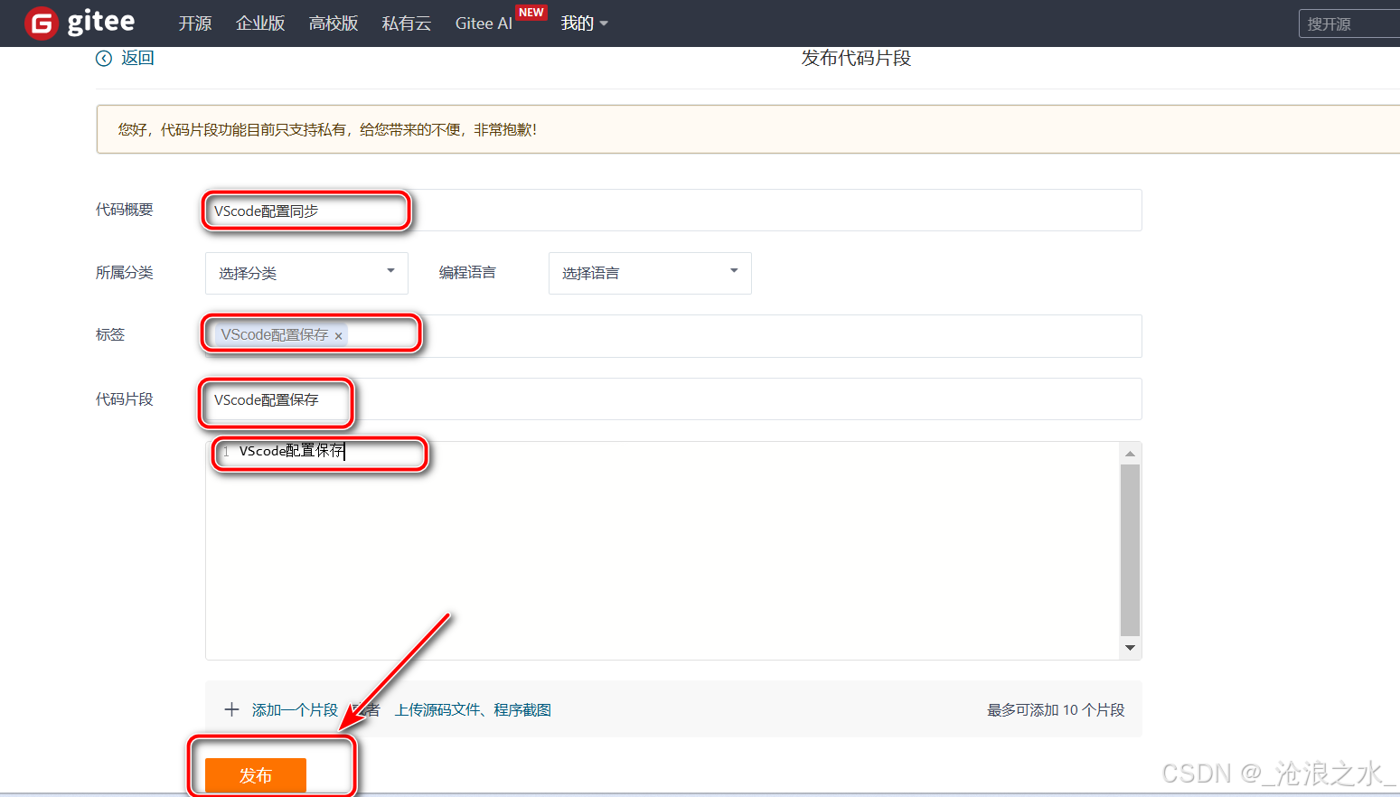This screenshot has width=1400, height=797.
Task: Select the 开源 menu item
Action: (x=195, y=23)
